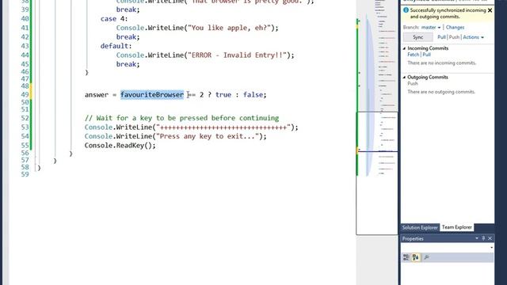Screen dimensions: 507x285
Task: Switch to the Solution Explorer tab
Action: coord(420,227)
